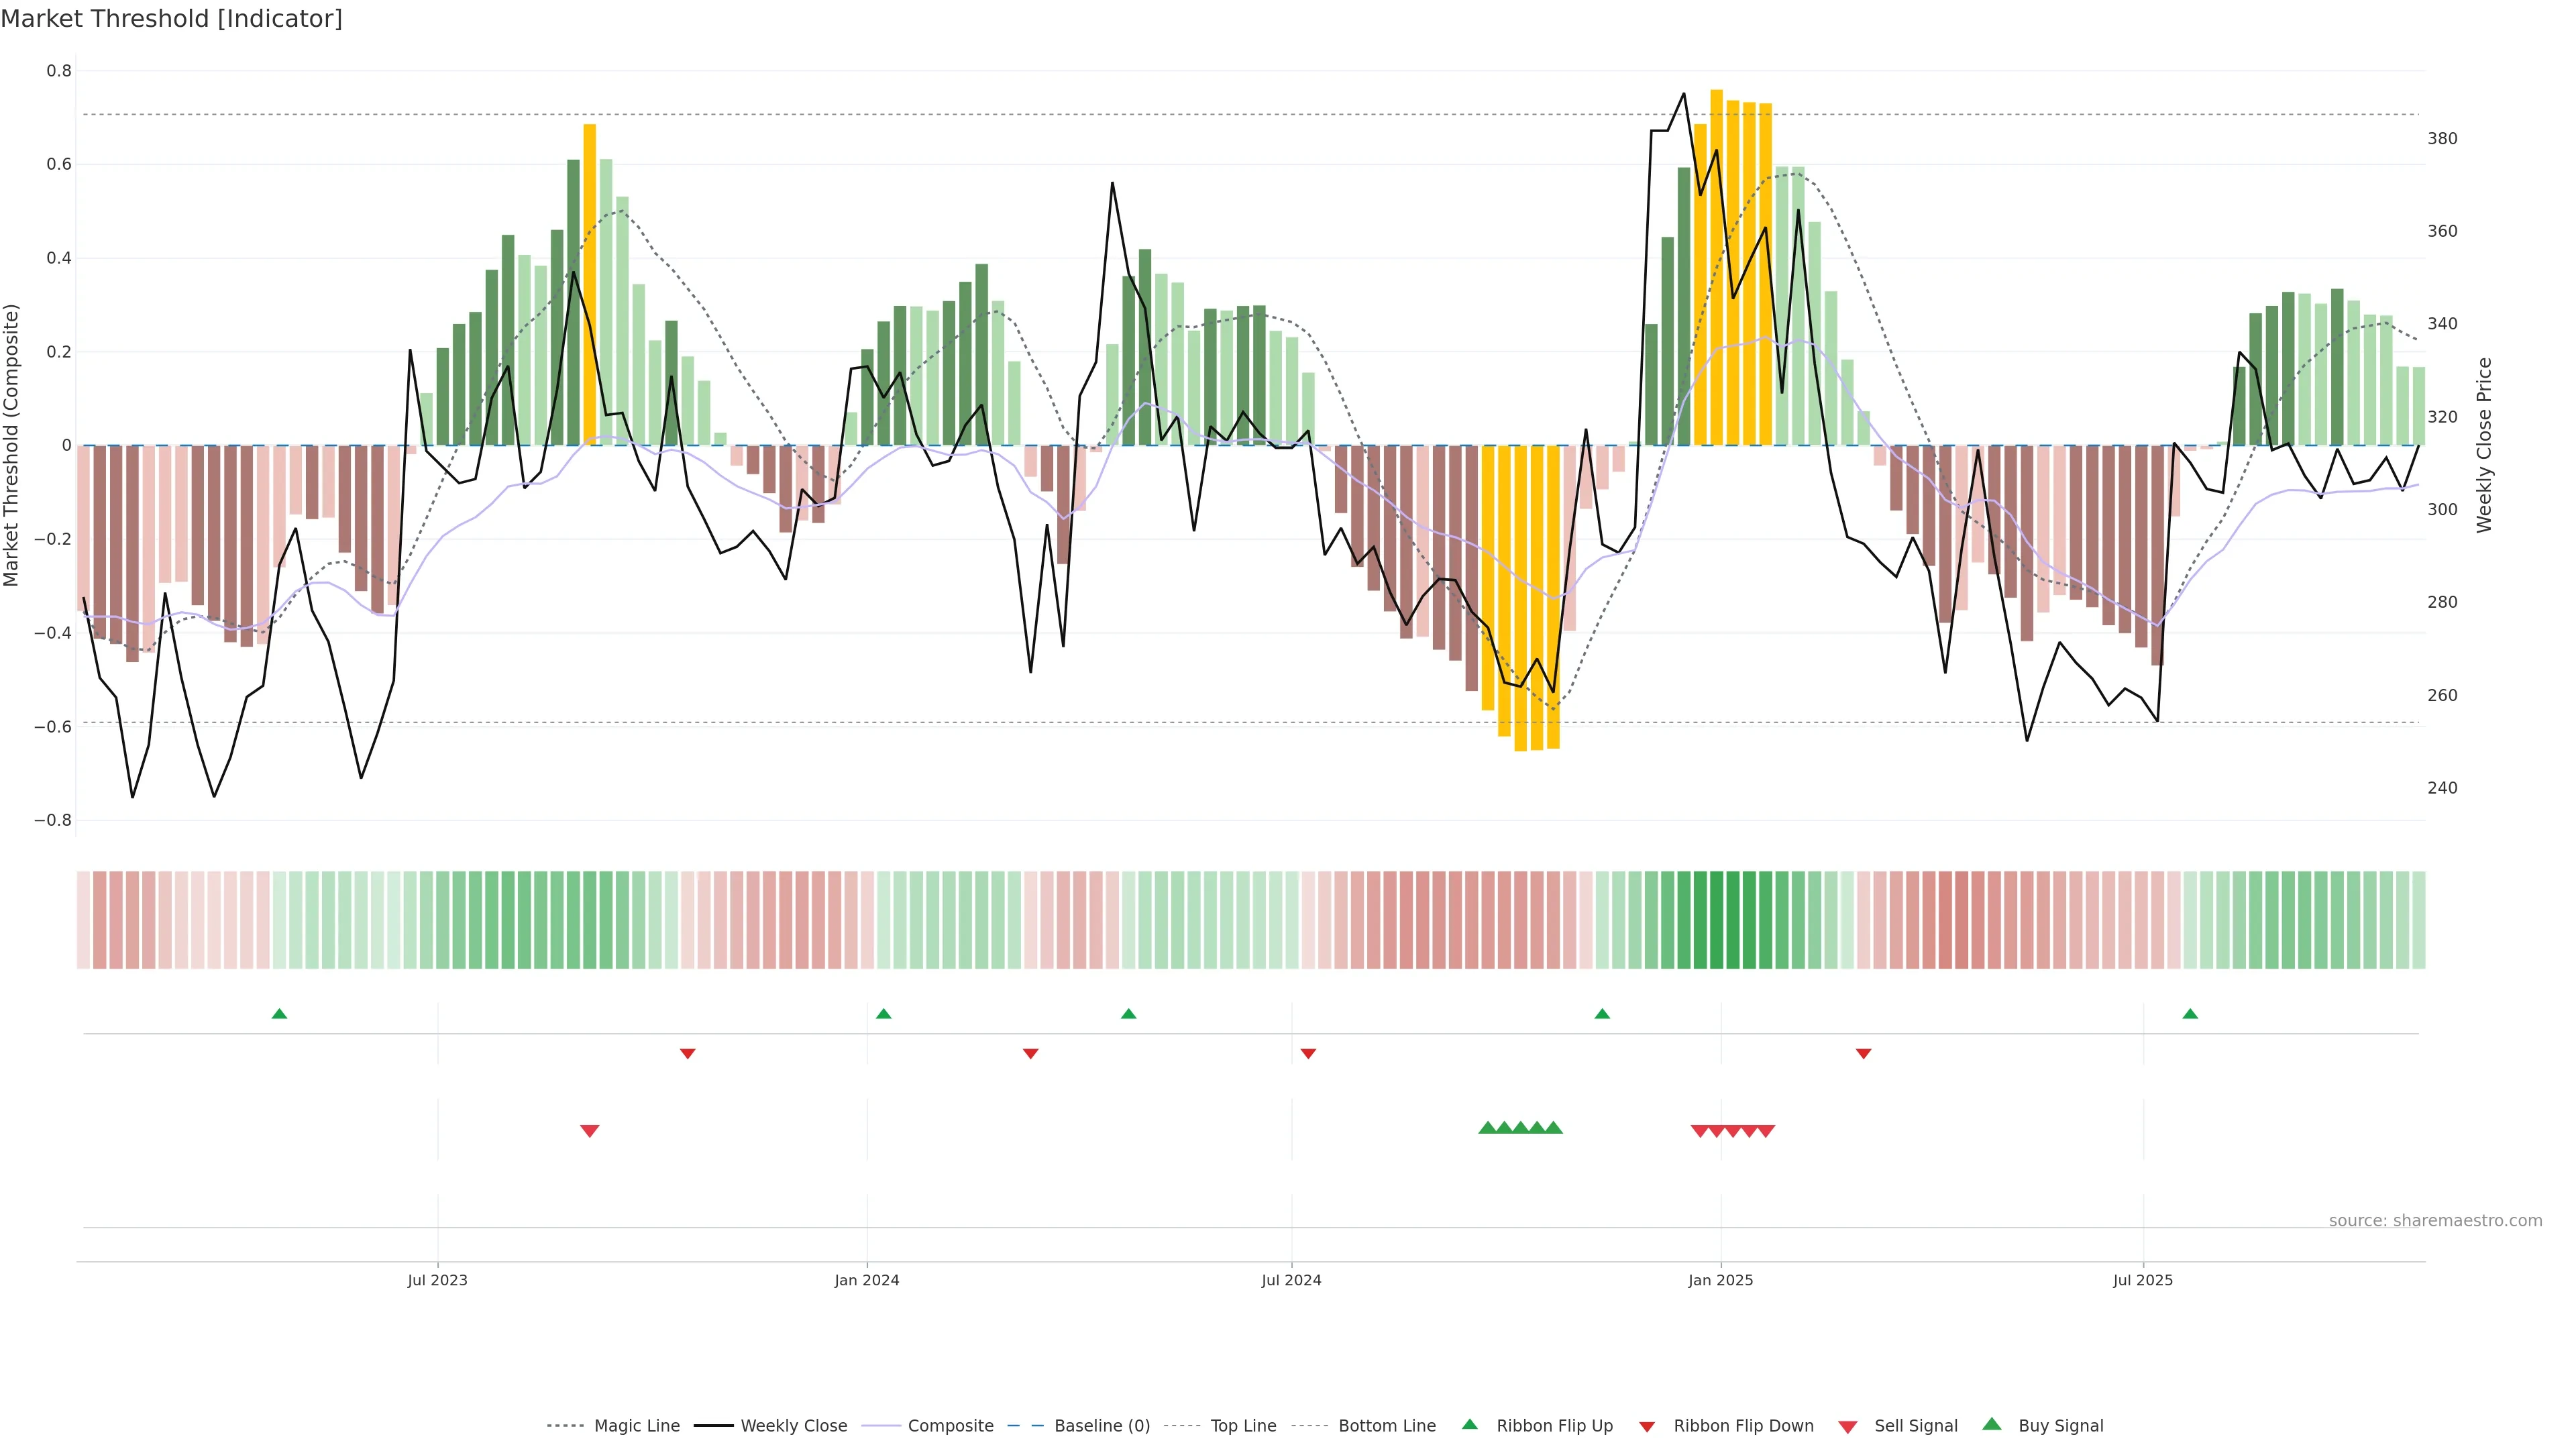This screenshot has width=2576, height=1449.
Task: Click the green flip-up triangle just after Jul 2025
Action: pos(2190,1014)
